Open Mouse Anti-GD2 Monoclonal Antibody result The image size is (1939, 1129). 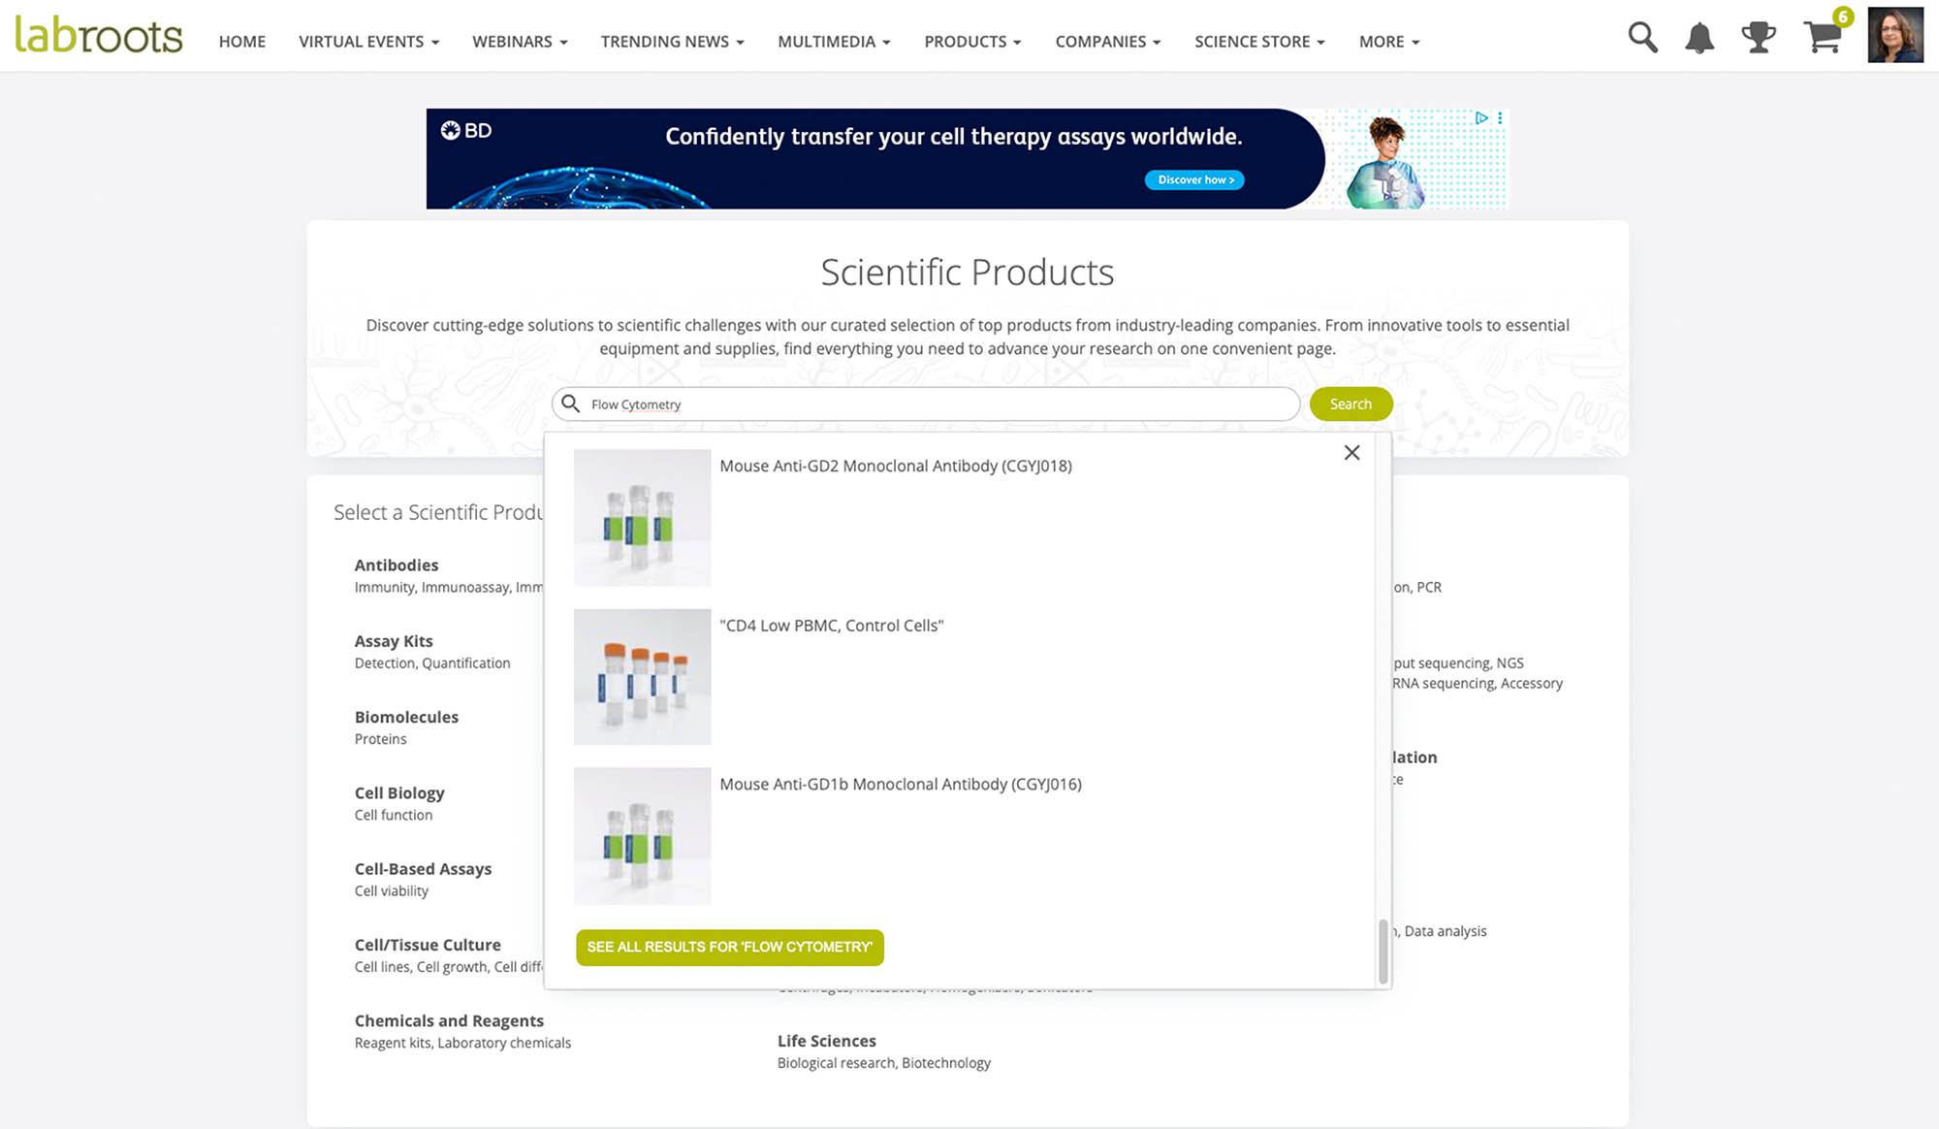click(x=895, y=467)
